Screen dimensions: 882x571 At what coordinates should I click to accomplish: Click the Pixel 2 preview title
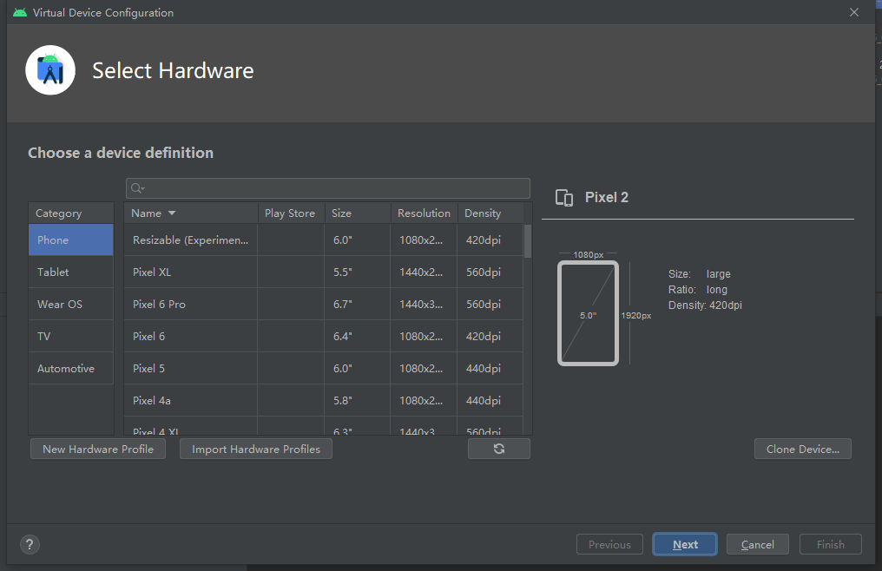606,198
